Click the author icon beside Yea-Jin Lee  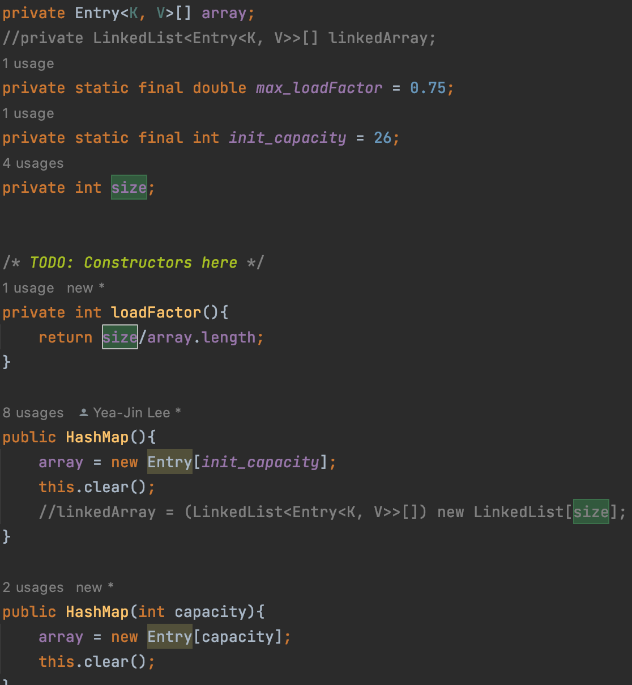pos(84,413)
